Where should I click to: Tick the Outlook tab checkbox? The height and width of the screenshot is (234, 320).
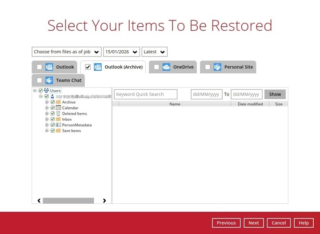tap(40, 67)
